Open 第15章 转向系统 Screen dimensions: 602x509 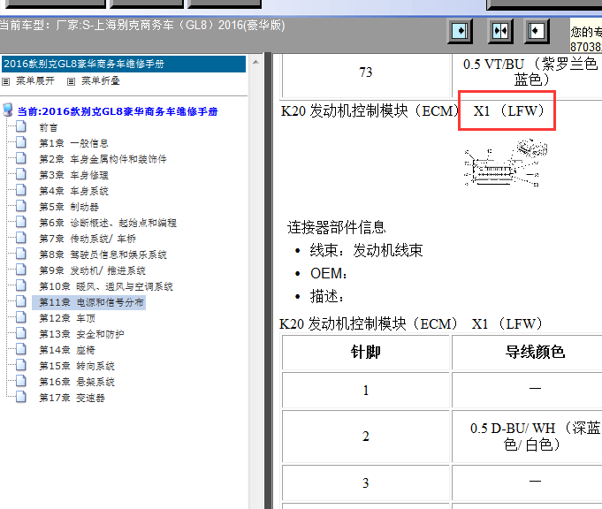[x=77, y=366]
